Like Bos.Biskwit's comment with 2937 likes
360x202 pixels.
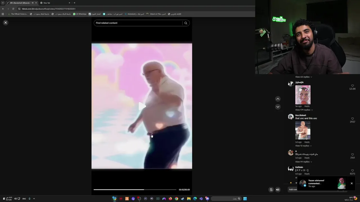(x=352, y=119)
